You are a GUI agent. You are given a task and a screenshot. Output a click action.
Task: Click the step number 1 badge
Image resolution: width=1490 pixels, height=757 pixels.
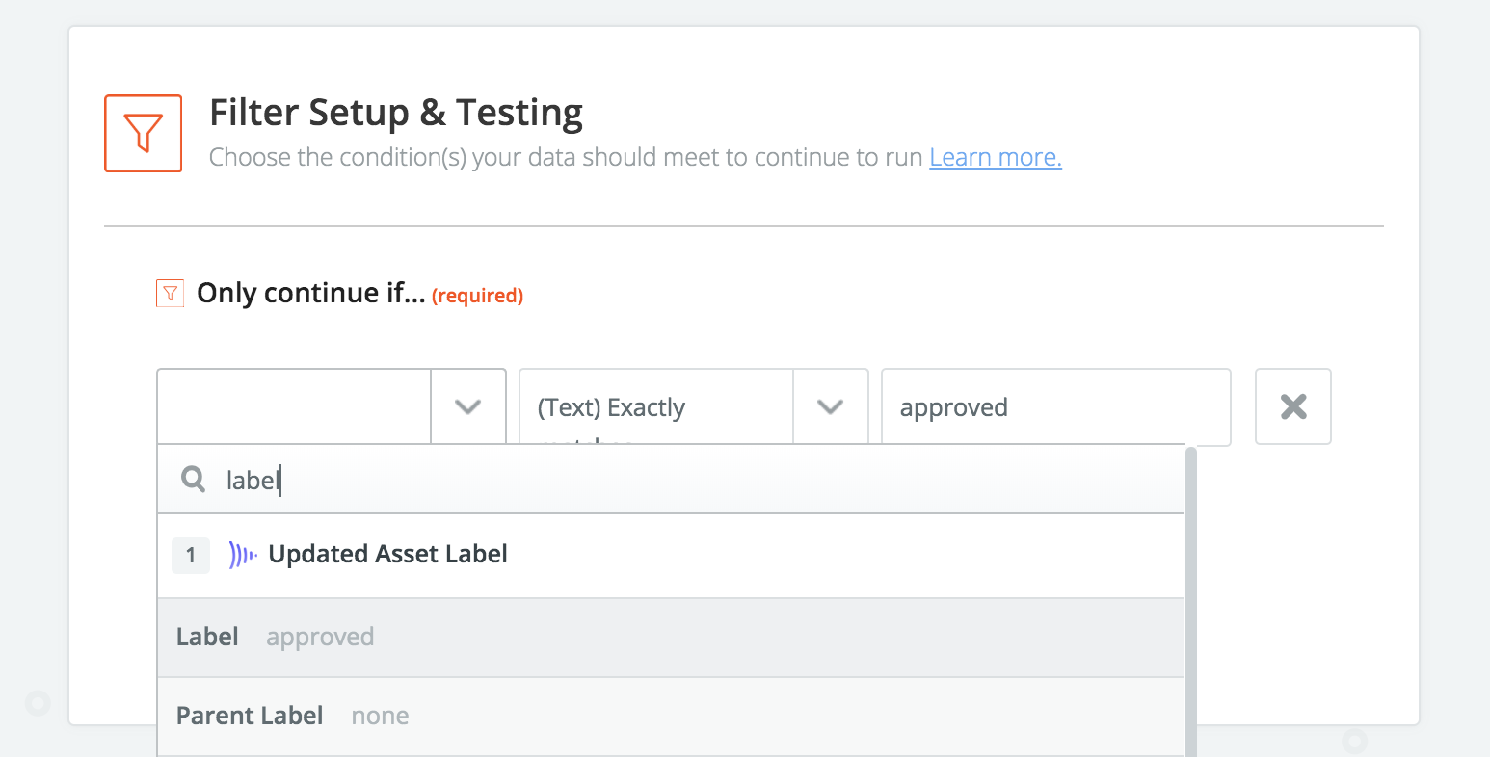190,555
